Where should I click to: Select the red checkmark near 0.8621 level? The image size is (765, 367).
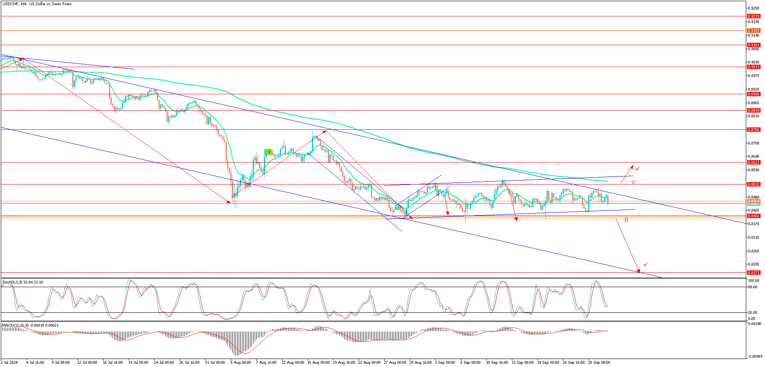click(638, 169)
